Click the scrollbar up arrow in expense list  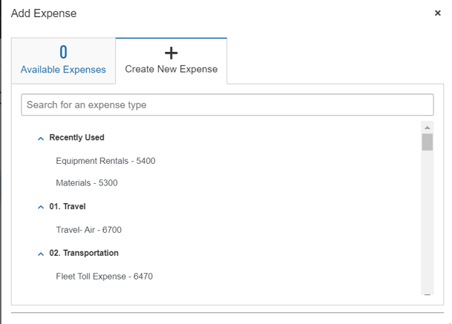[x=428, y=128]
